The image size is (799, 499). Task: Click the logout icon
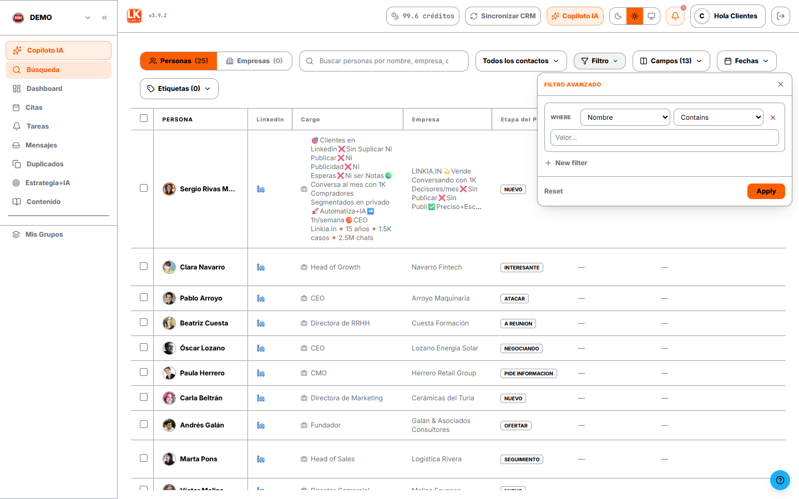[x=781, y=16]
